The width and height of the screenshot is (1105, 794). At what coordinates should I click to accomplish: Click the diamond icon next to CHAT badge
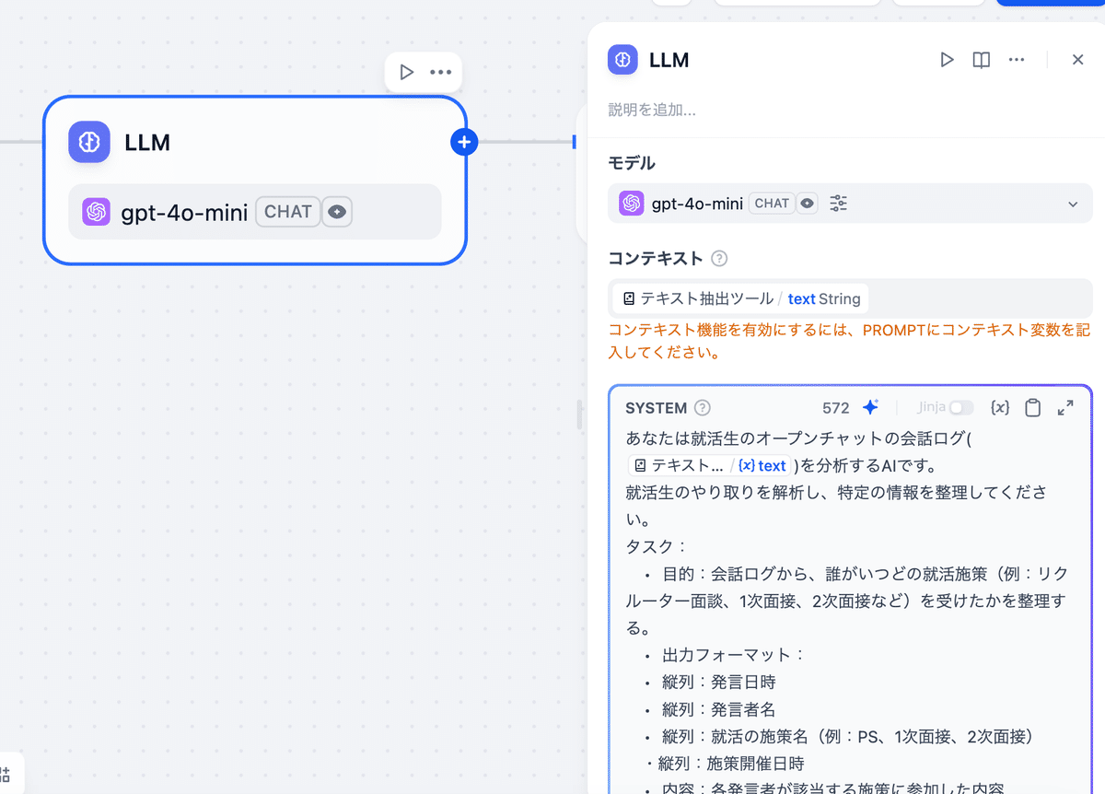pyautogui.click(x=807, y=203)
